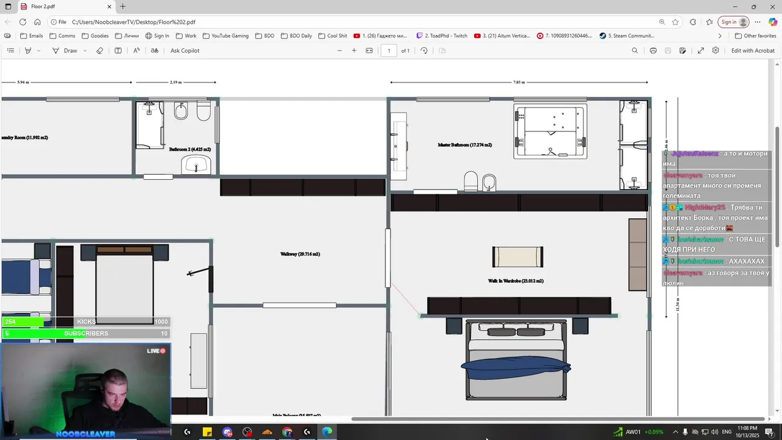Open the YouTube Gaming favorites folder
Image resolution: width=782 pixels, height=440 pixels.
pos(225,36)
